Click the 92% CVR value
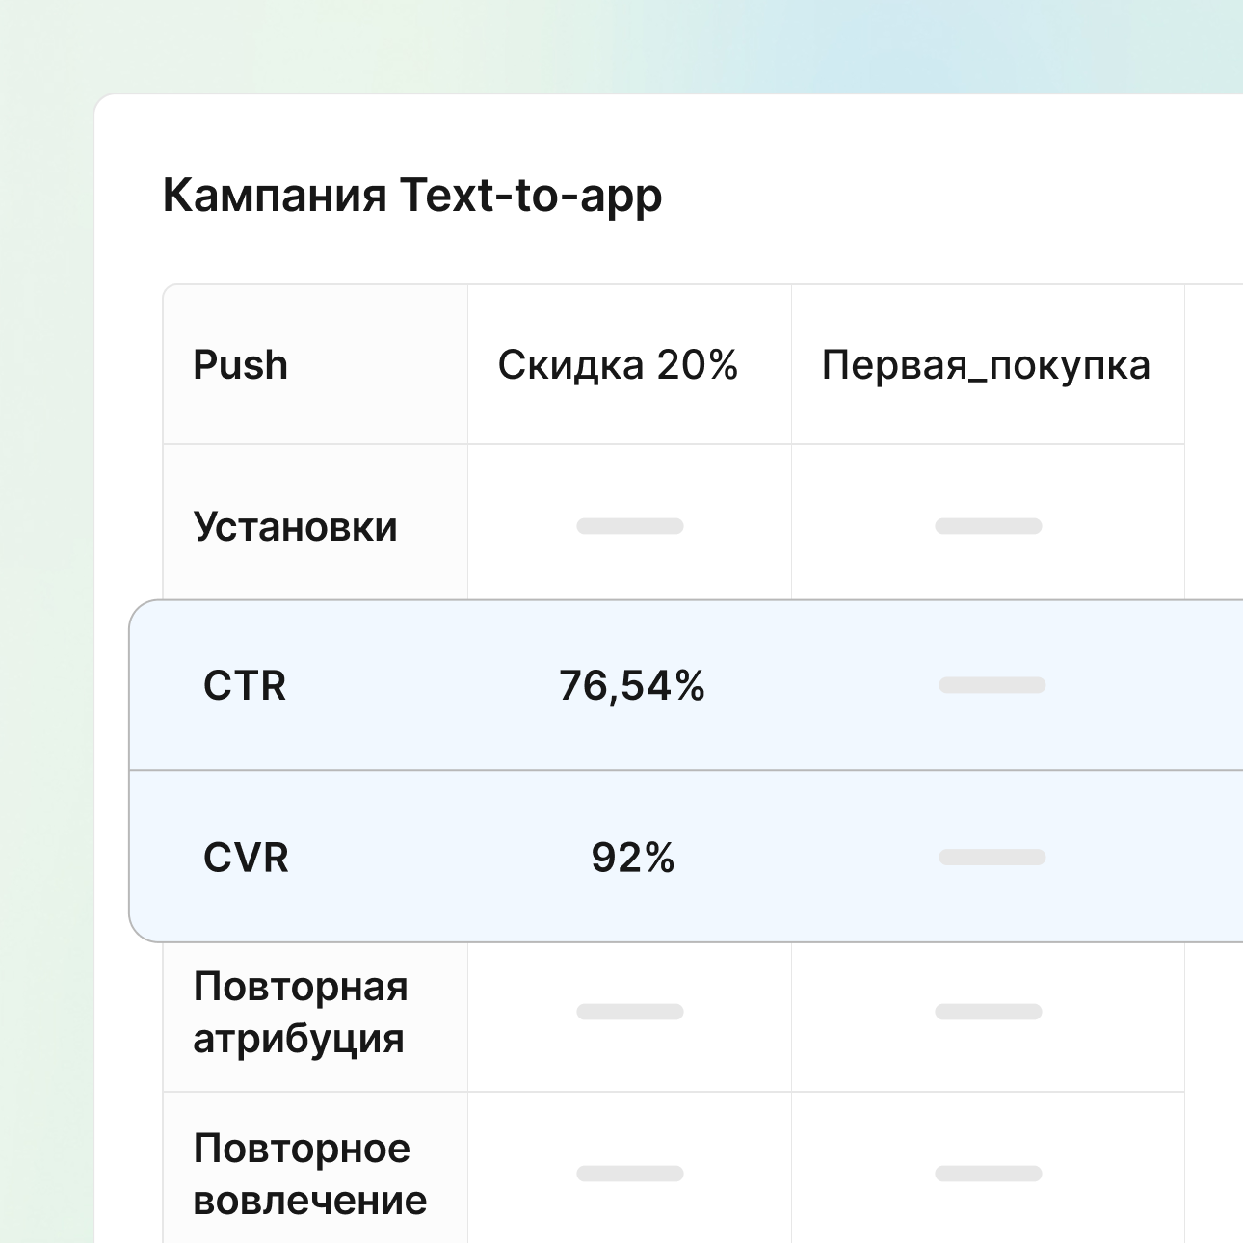 pyautogui.click(x=633, y=858)
